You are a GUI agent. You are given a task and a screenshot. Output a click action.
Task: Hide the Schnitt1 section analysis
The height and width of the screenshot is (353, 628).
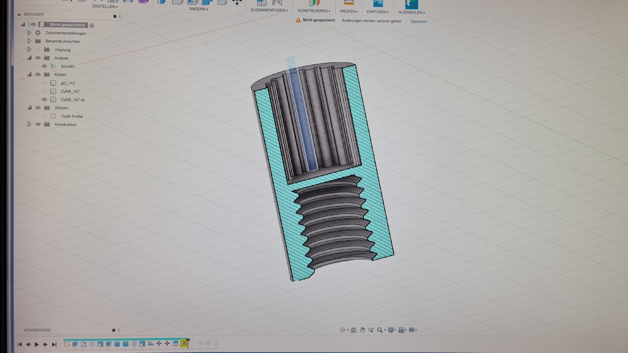pyautogui.click(x=44, y=66)
